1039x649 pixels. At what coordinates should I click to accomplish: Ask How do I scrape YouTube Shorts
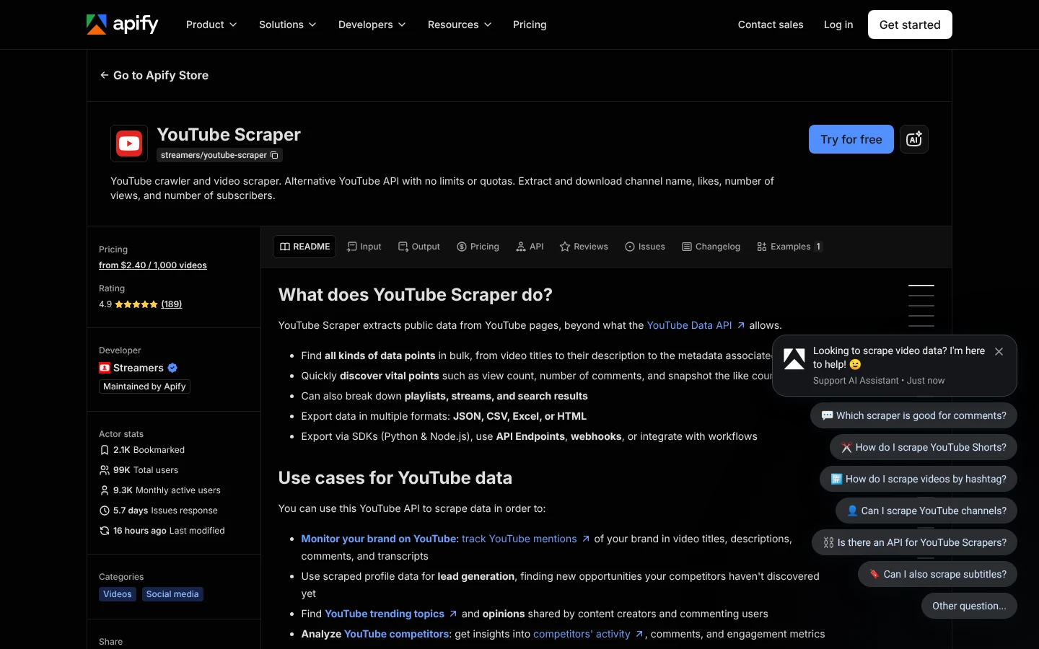(x=924, y=447)
